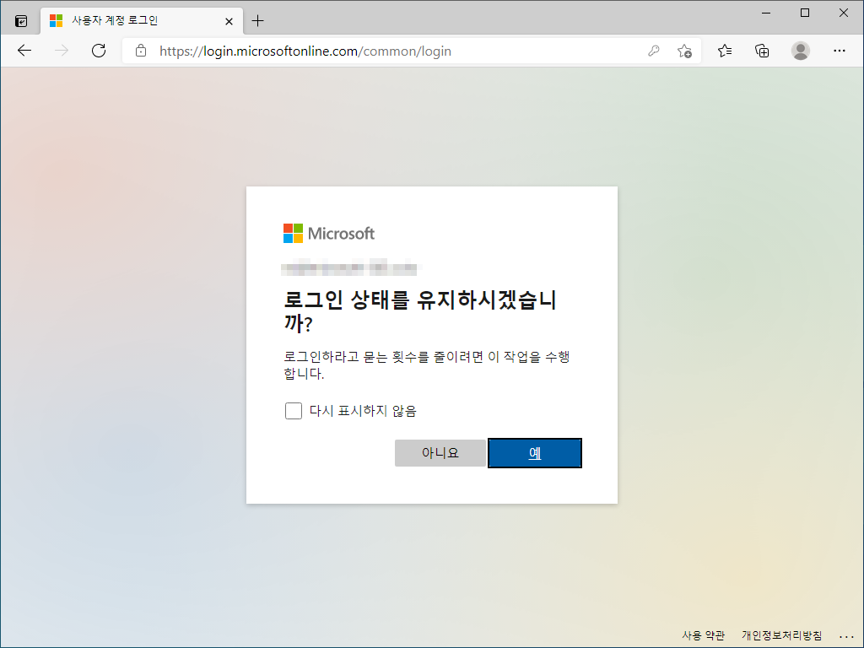This screenshot has height=648, width=864.
Task: View site information lock icon
Action: tap(141, 51)
